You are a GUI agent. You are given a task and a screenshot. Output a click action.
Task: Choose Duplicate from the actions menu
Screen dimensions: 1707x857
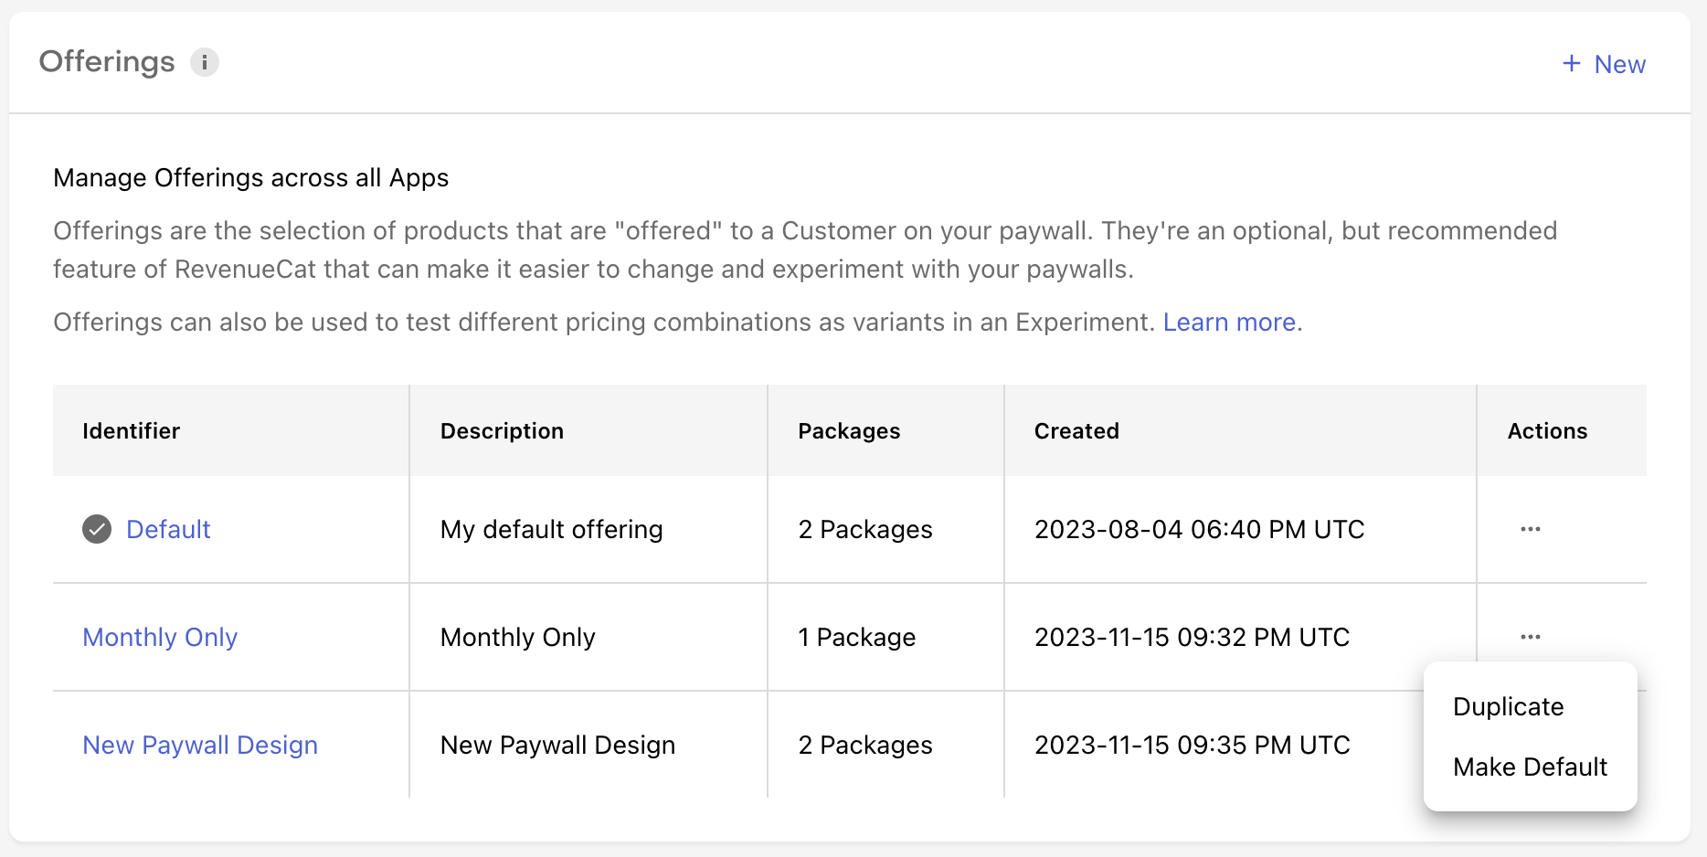click(x=1509, y=706)
